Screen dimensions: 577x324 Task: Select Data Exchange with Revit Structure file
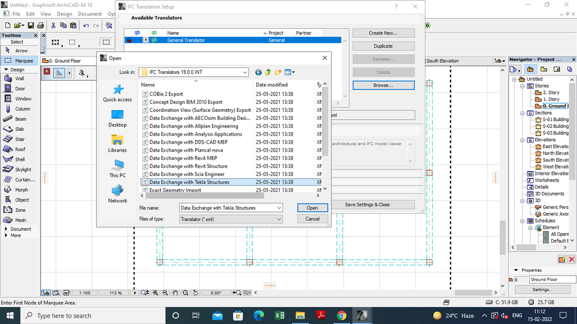(188, 166)
